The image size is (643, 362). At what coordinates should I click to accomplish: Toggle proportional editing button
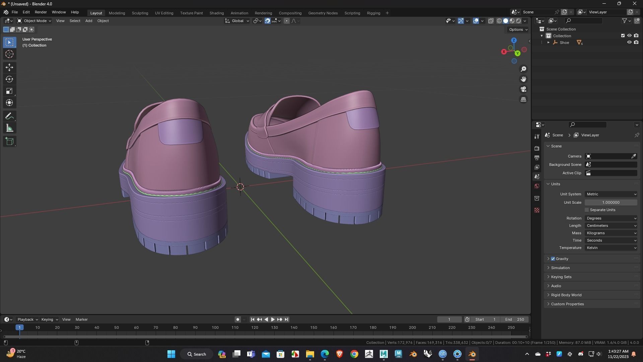pyautogui.click(x=286, y=21)
